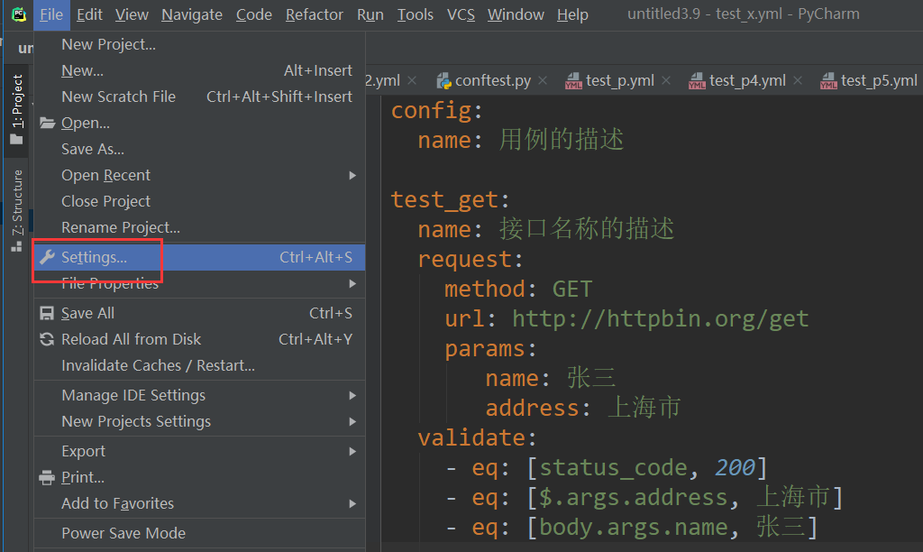Open the Edit menu
This screenshot has height=552, width=923.
[89, 14]
